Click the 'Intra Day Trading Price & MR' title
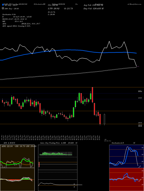This screenshot has height=191, width=144. click(53, 143)
